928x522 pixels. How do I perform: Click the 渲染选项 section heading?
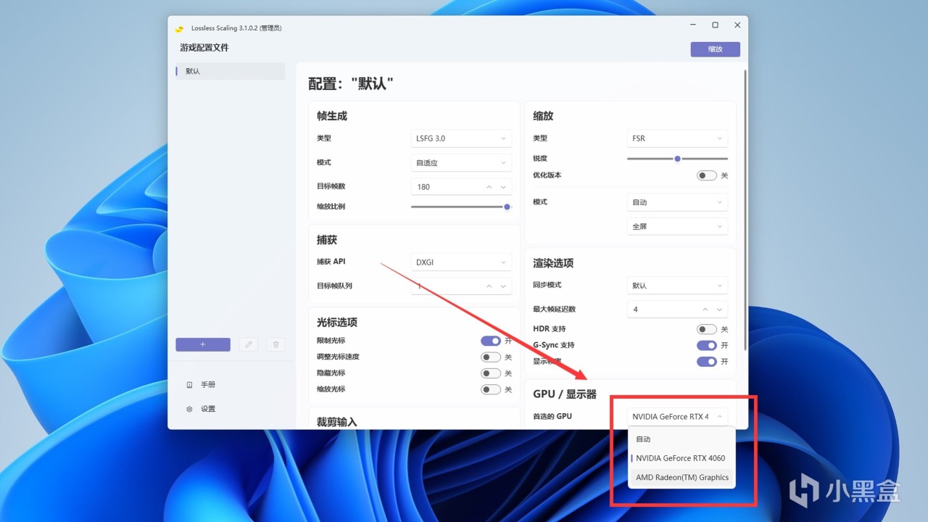coord(553,263)
